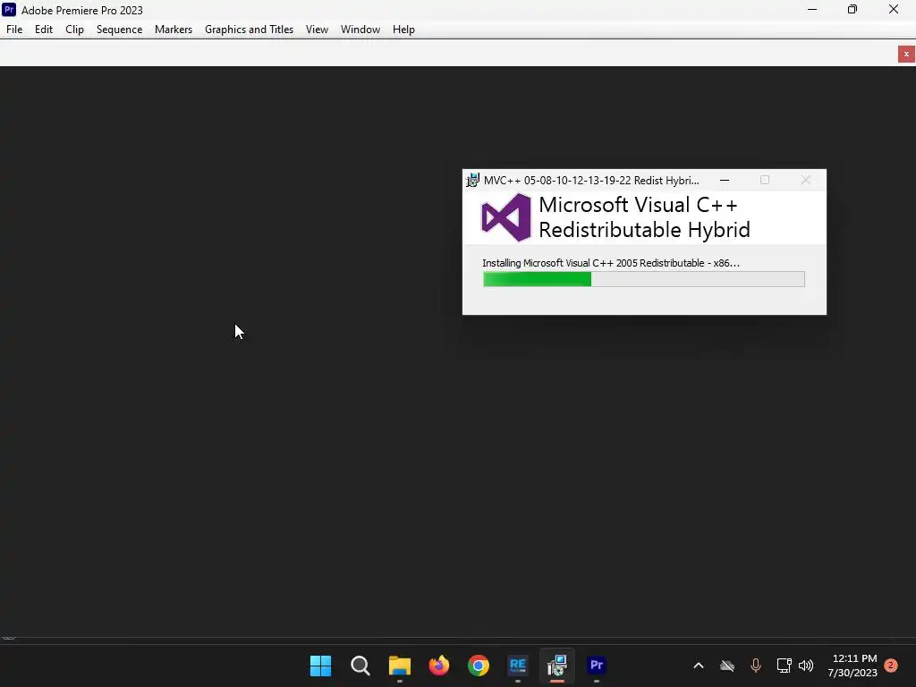Image resolution: width=916 pixels, height=687 pixels.
Task: Click the 'Microsoft Visual C++ Redistributable Hybrid' heading
Action: [644, 217]
